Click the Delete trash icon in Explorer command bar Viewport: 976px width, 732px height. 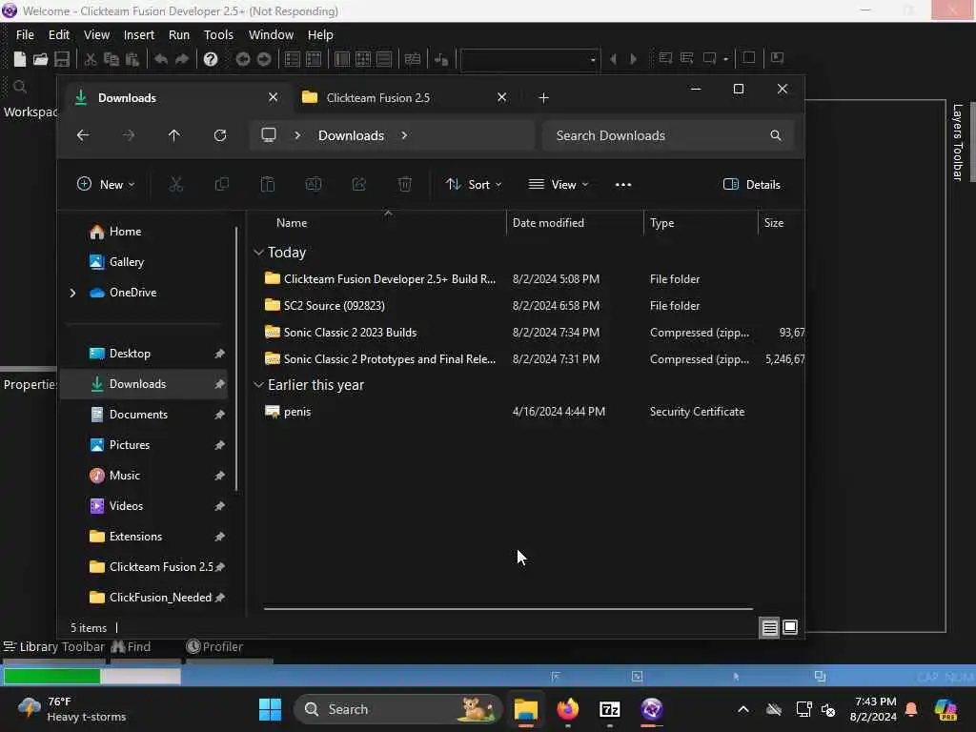(404, 184)
